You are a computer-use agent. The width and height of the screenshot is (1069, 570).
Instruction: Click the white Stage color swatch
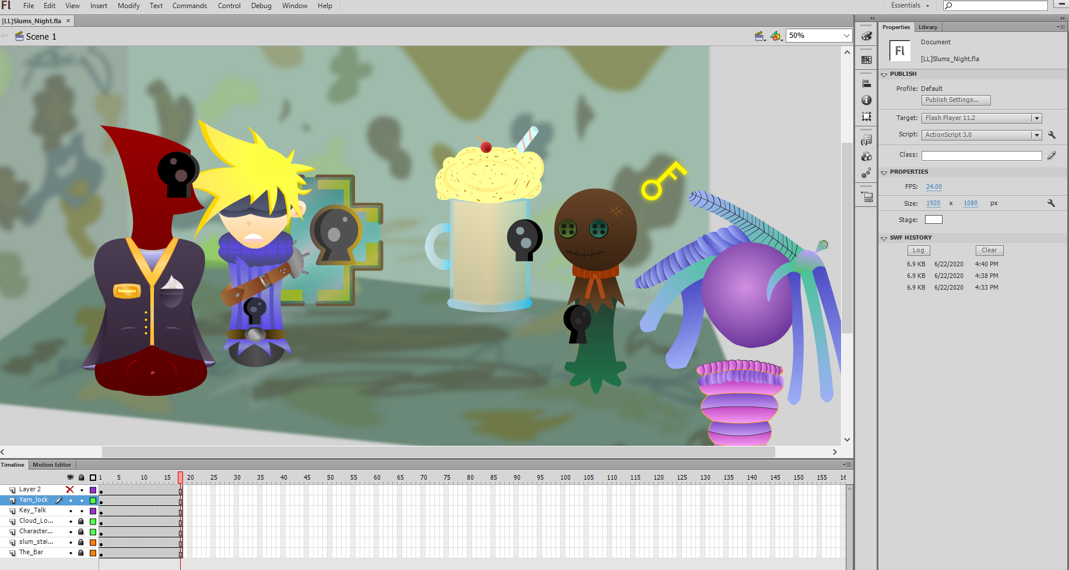click(x=933, y=220)
